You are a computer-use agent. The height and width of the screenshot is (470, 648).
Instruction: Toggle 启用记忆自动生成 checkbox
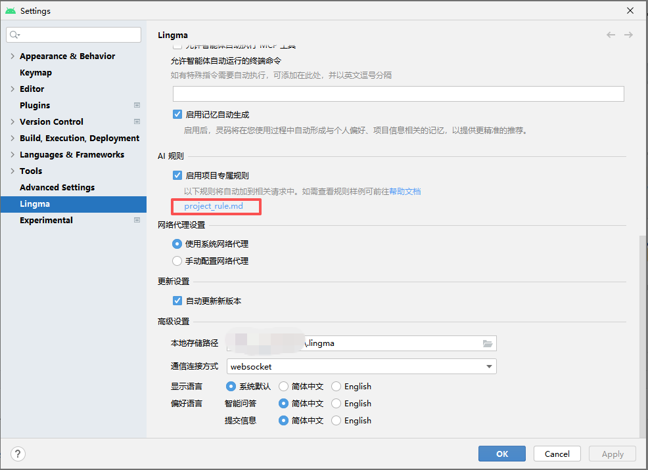coord(177,114)
